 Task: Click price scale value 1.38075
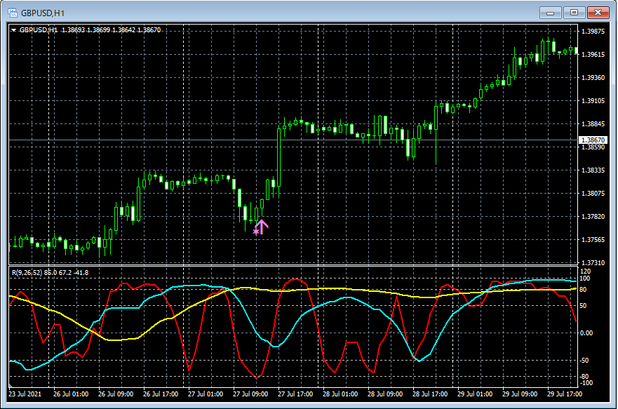click(x=593, y=194)
